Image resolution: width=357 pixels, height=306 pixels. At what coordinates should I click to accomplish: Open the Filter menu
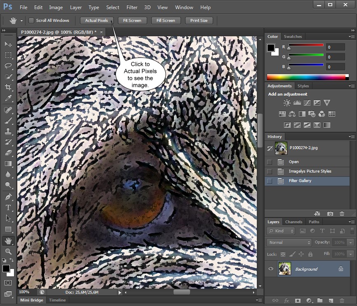[132, 7]
